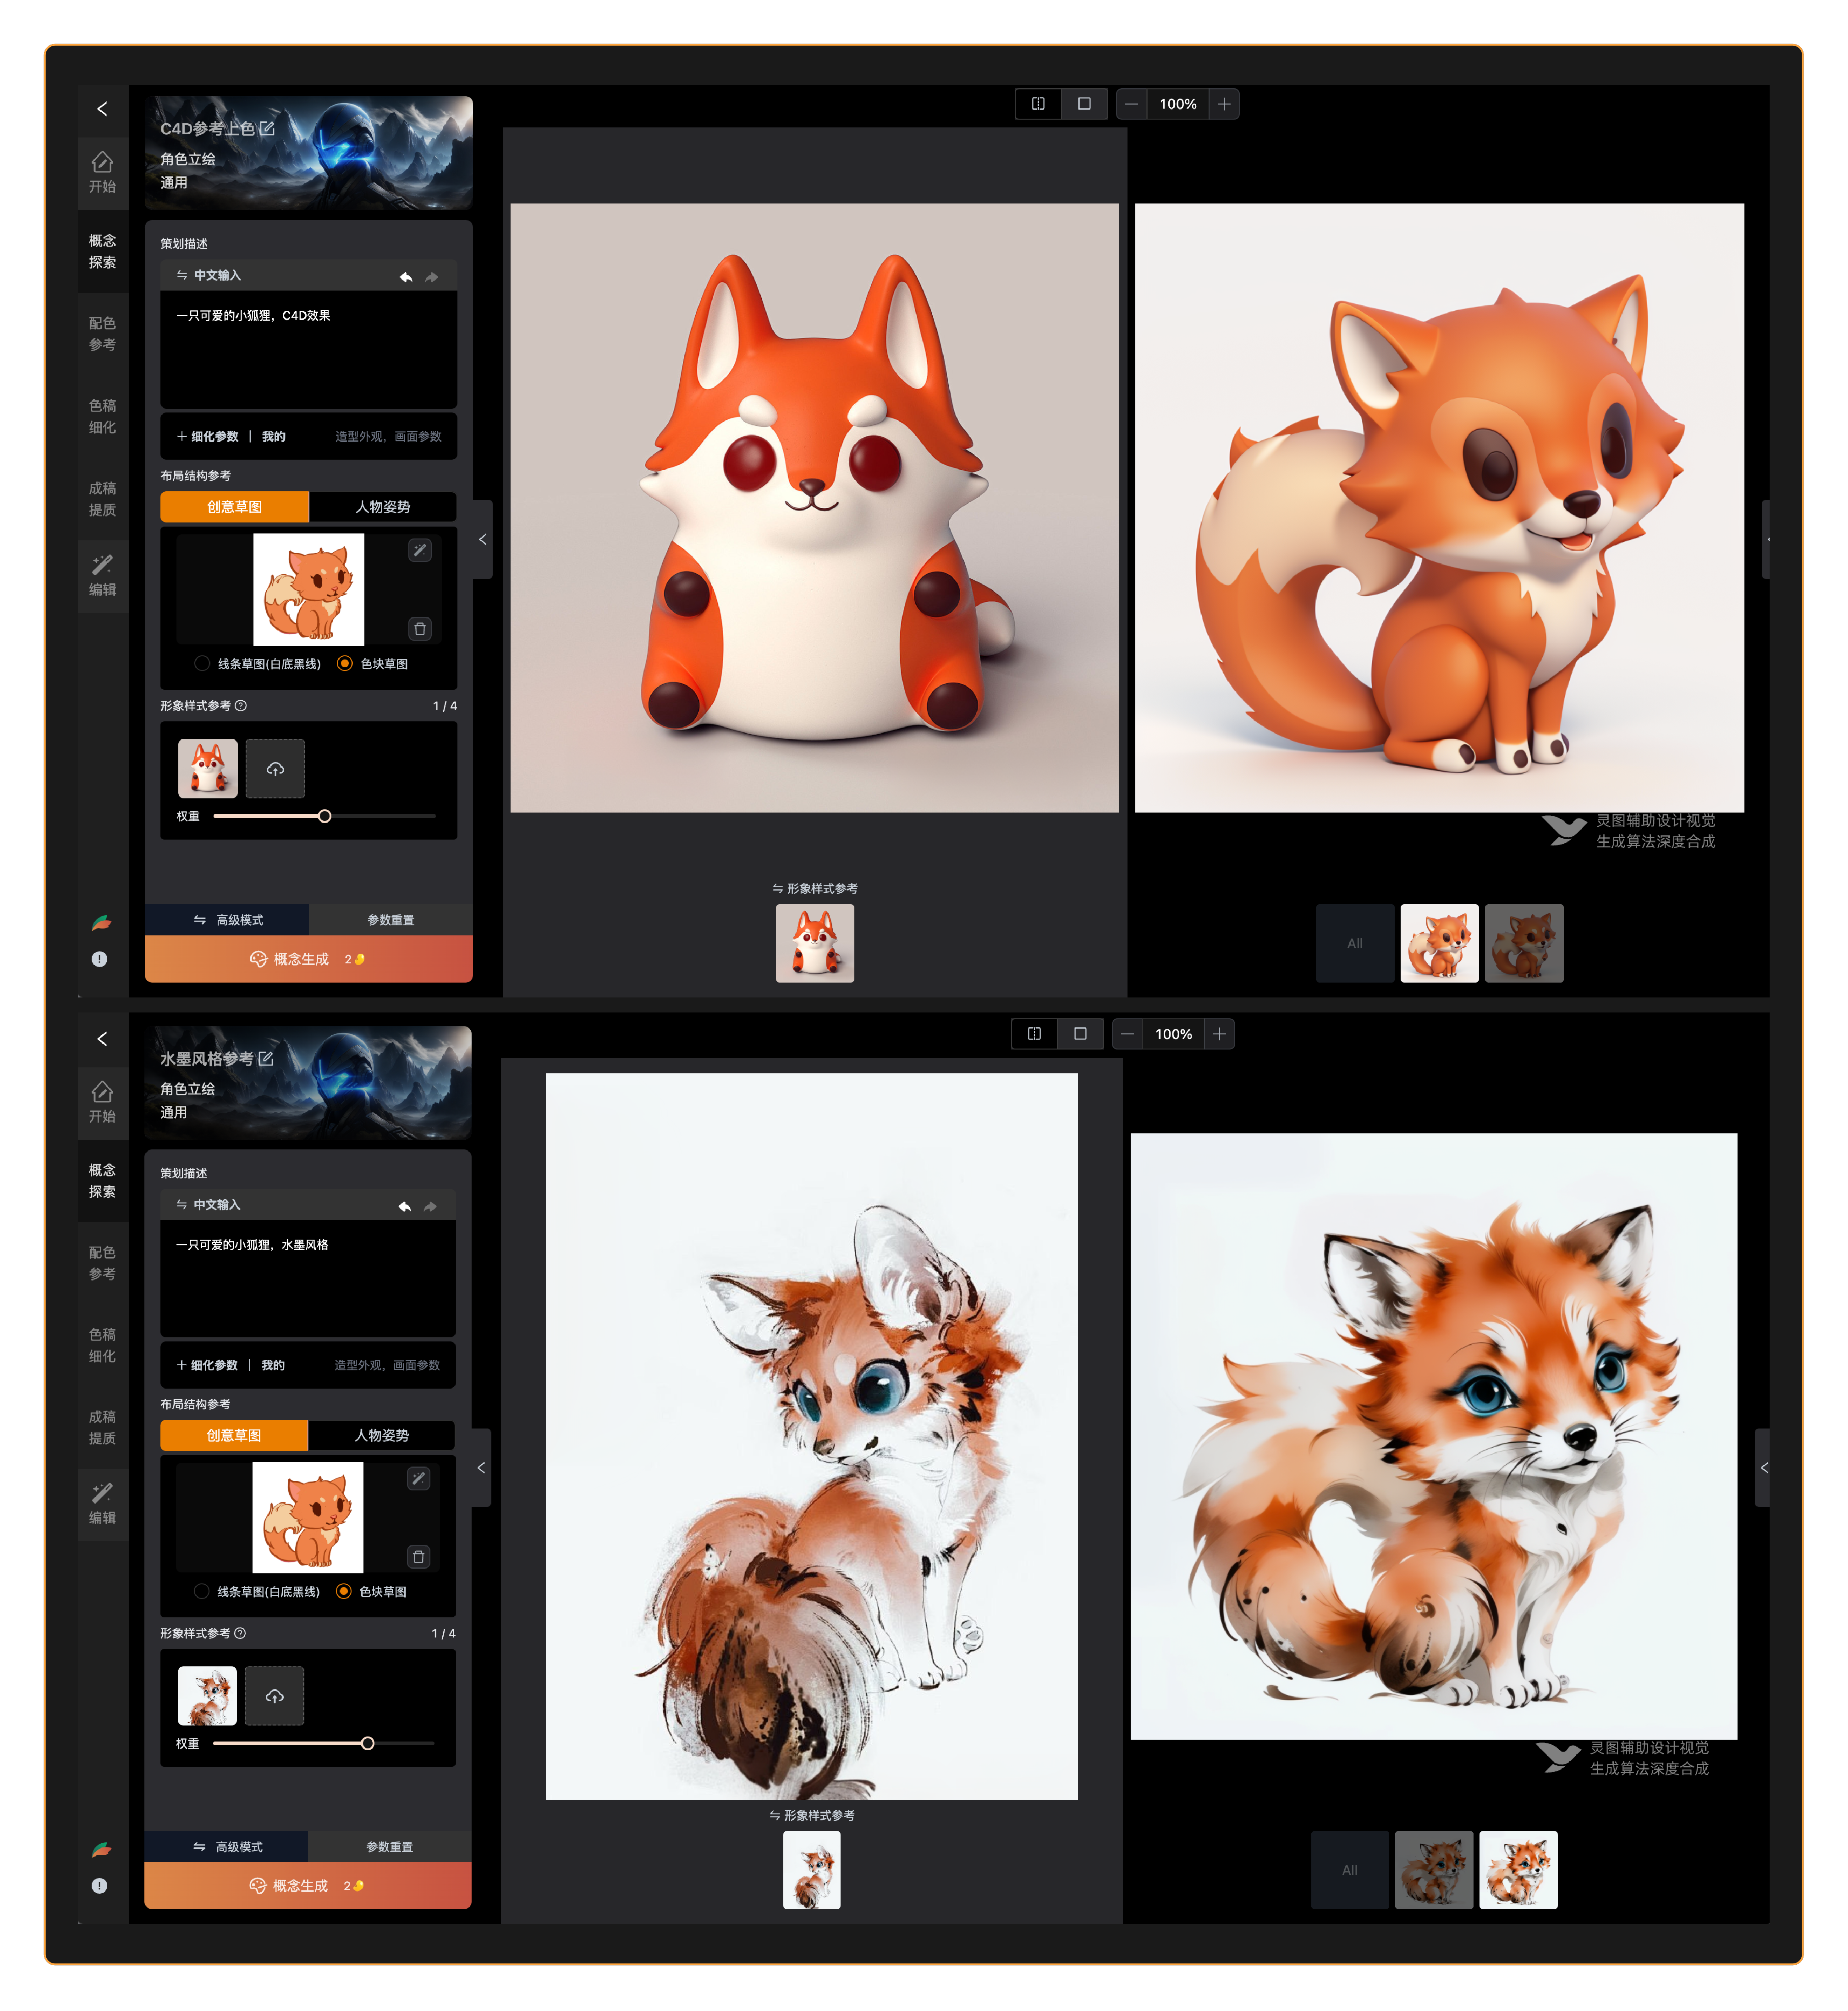Click back arrow in top panel sidebar
The image size is (1848, 2011).
pos(102,109)
